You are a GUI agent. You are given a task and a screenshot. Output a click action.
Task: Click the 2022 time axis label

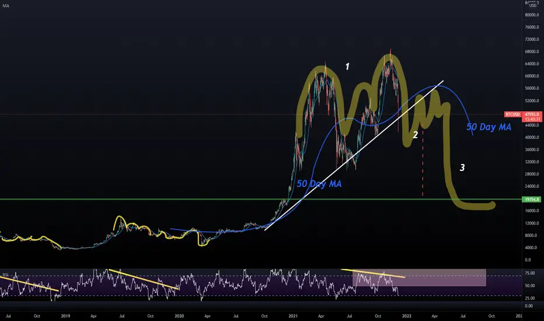coord(407,316)
